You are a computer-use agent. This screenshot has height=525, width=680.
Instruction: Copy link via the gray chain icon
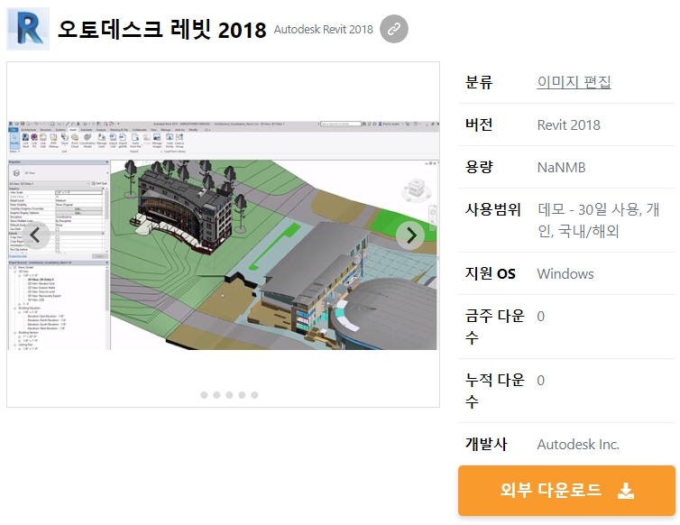click(x=394, y=29)
